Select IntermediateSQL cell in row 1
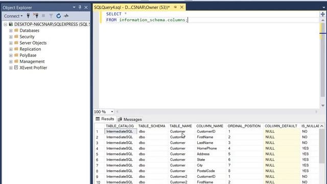 click(x=121, y=131)
